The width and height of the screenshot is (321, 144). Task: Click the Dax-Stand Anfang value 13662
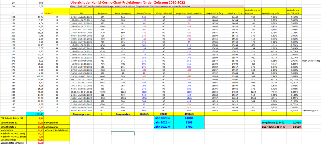[214, 18]
